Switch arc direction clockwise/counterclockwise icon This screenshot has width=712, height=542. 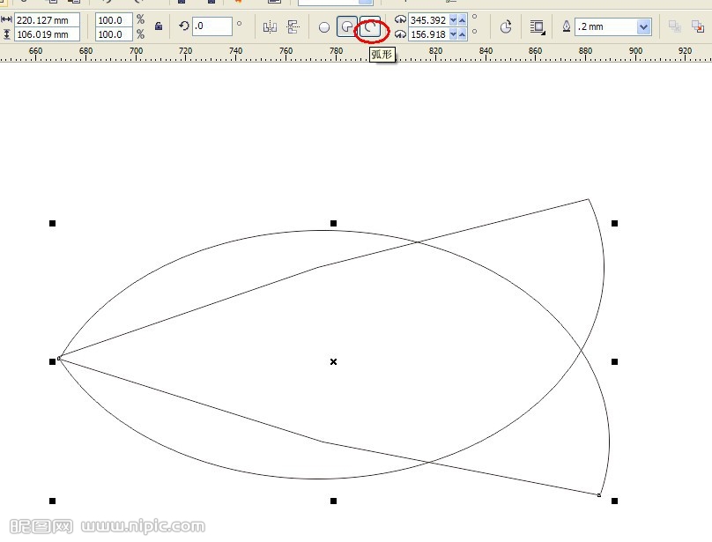click(506, 26)
